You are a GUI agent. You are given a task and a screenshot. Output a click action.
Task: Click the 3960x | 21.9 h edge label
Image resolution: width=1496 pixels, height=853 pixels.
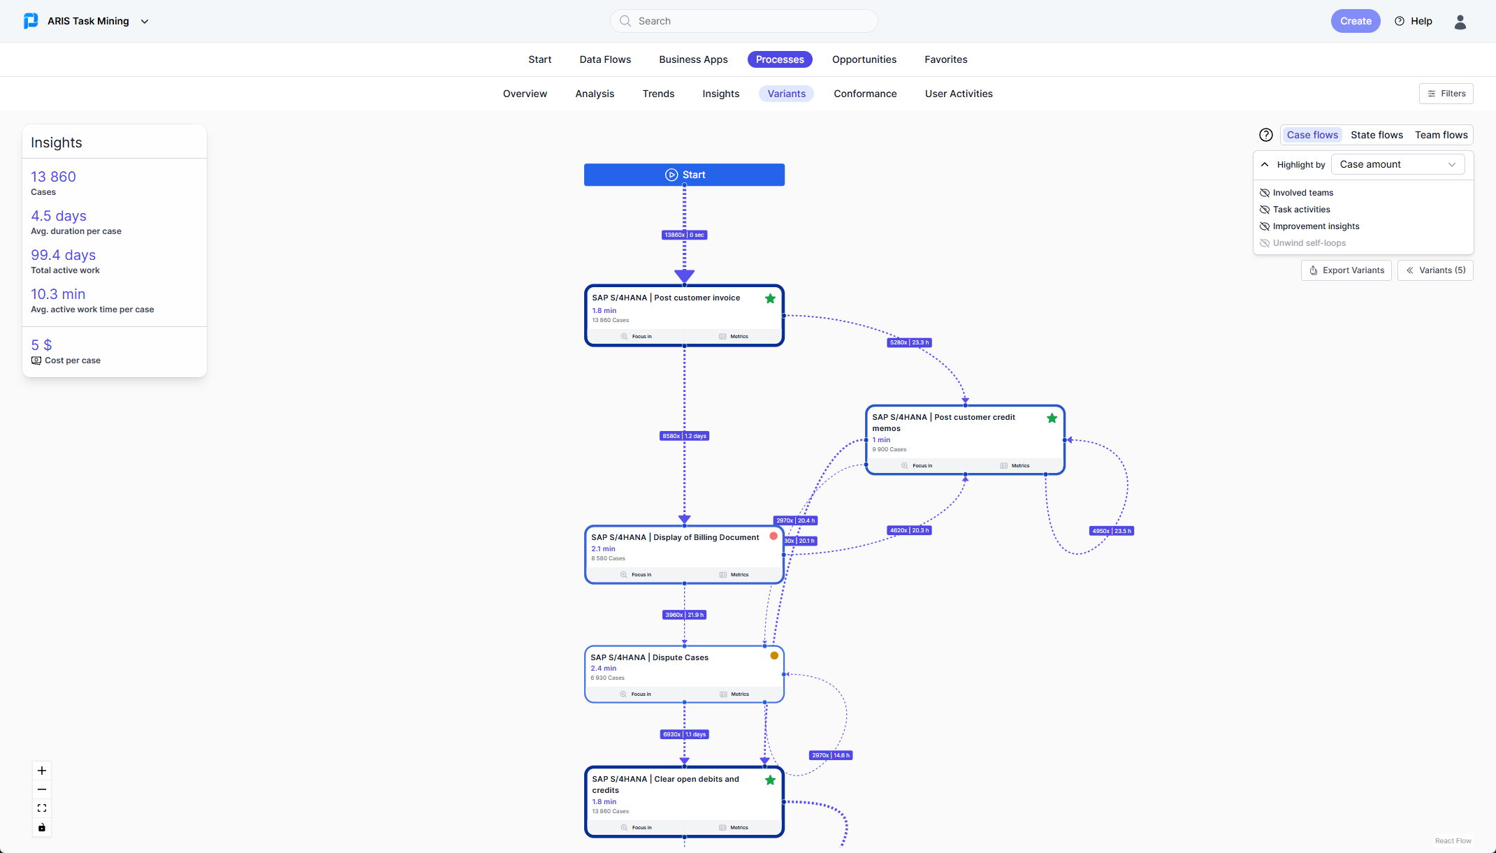684,615
